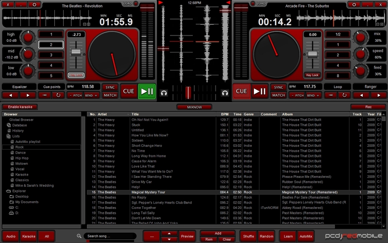Toggle Key Lock on the left deck
This screenshot has width=388, height=243.
76,75
